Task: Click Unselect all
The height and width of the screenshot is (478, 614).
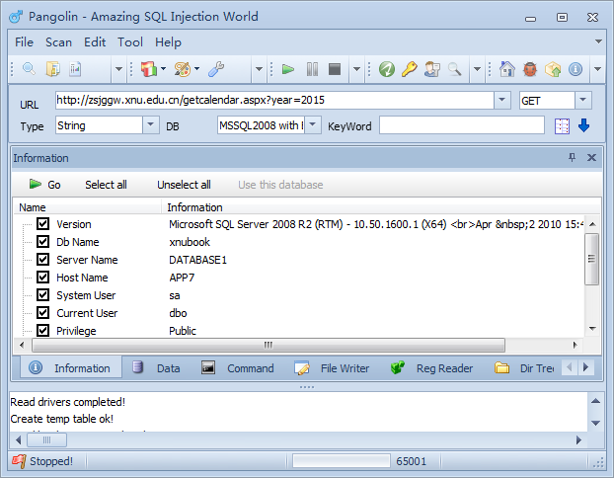Action: pos(184,185)
